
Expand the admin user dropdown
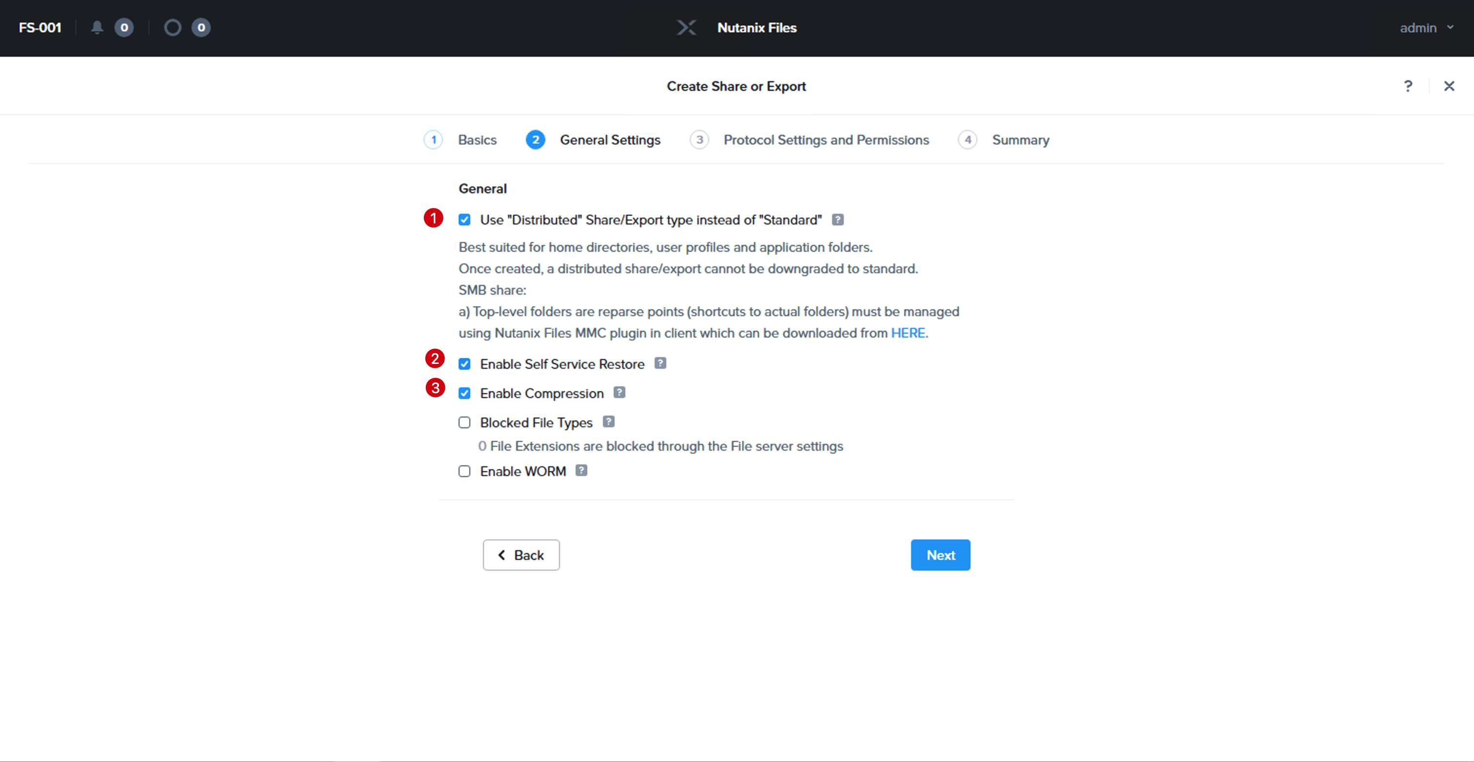tap(1427, 27)
